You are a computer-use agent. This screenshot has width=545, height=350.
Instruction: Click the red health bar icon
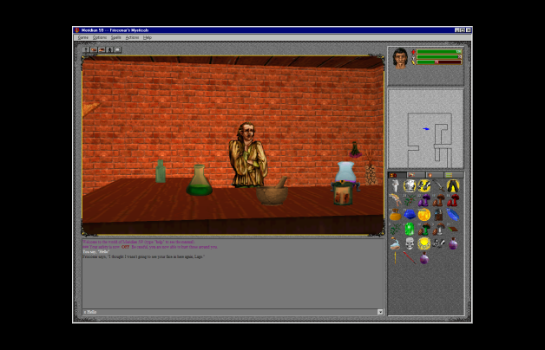413,52
